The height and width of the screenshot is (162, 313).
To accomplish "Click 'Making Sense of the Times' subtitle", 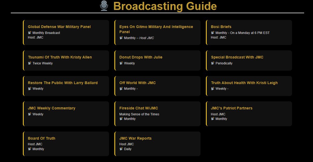I will (139, 114).
